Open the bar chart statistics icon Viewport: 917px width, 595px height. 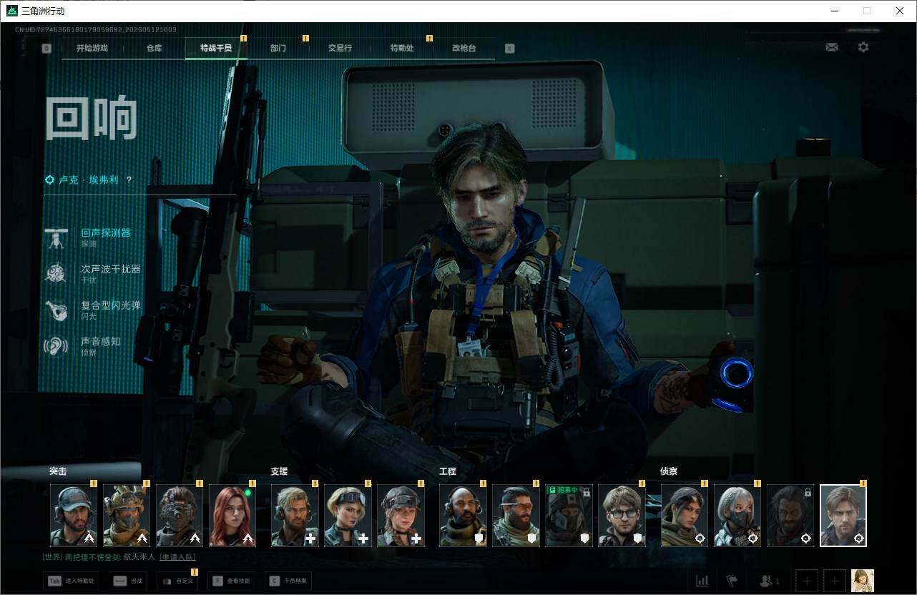pyautogui.click(x=702, y=581)
